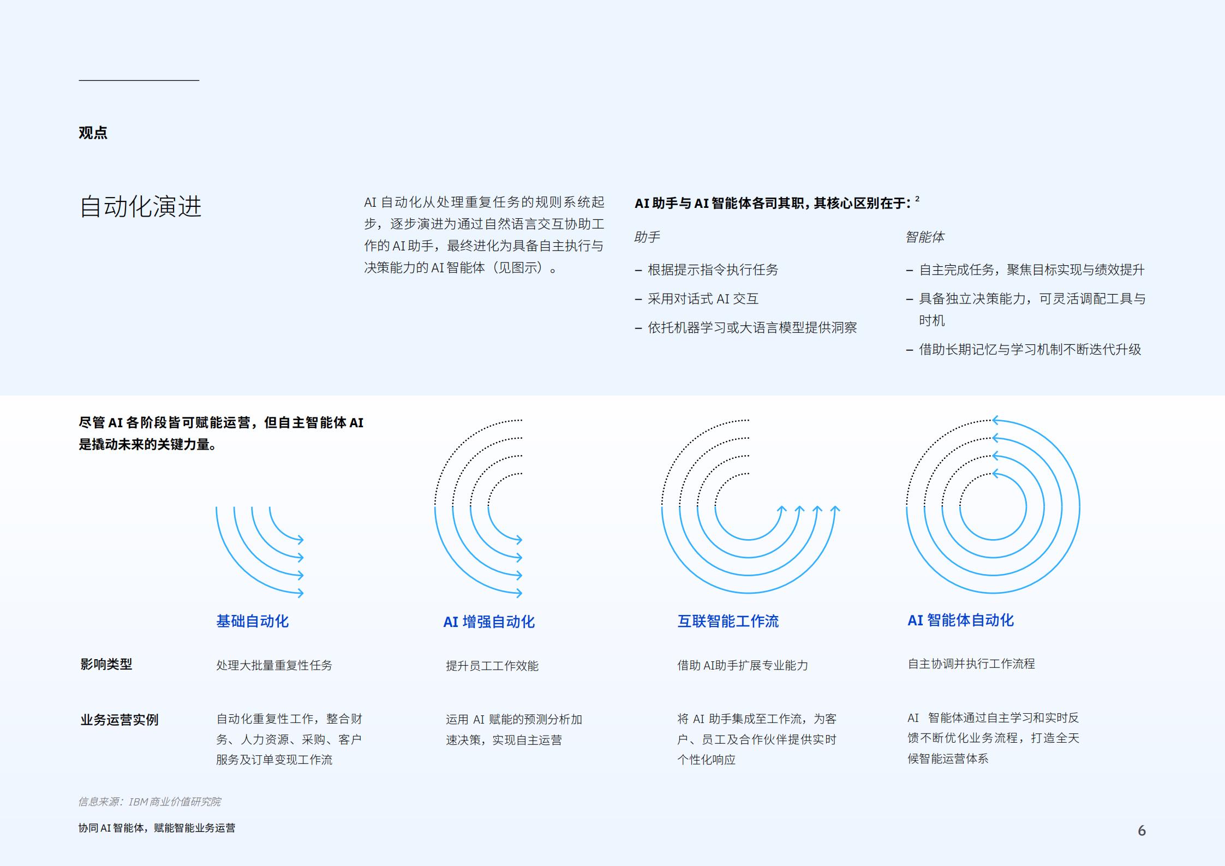Viewport: 1225px width, 866px height.
Task: Click the AI 增强自动化 blue heading
Action: 488,622
